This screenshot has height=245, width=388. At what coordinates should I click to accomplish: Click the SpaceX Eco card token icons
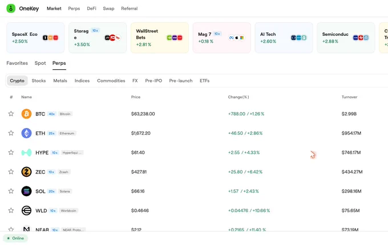(50, 38)
